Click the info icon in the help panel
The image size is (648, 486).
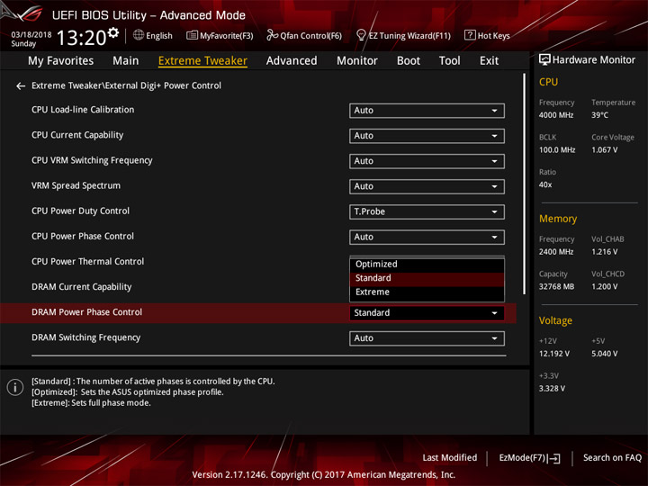15,388
